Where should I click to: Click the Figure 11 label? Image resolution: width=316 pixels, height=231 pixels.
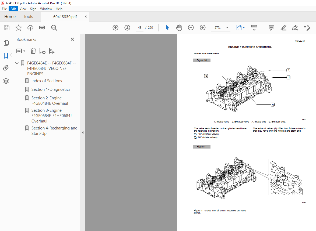[x=202, y=147]
